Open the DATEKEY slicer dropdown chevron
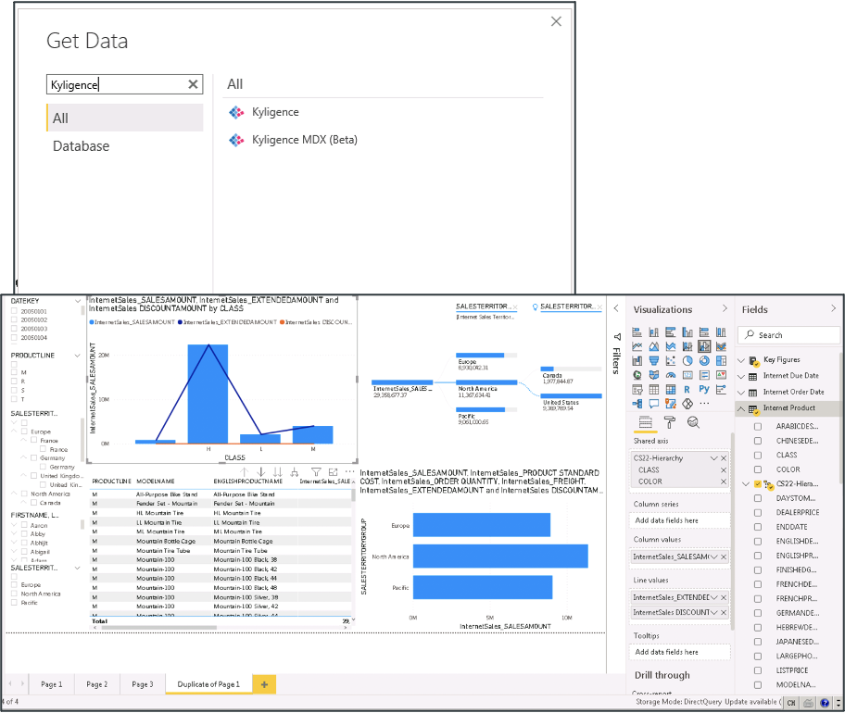The image size is (845, 713). [78, 301]
